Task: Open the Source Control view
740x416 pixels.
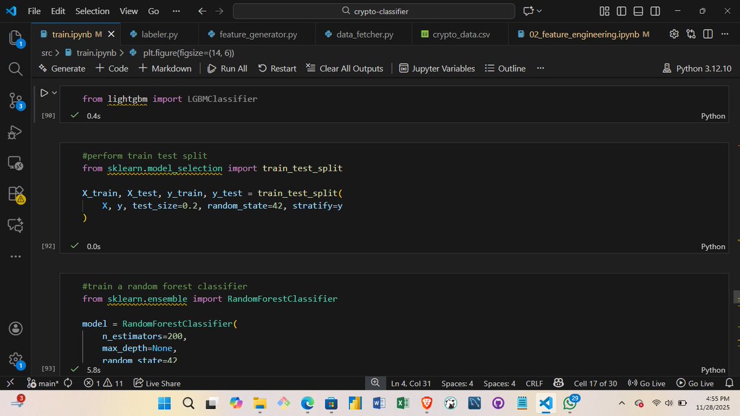Action: [16, 100]
